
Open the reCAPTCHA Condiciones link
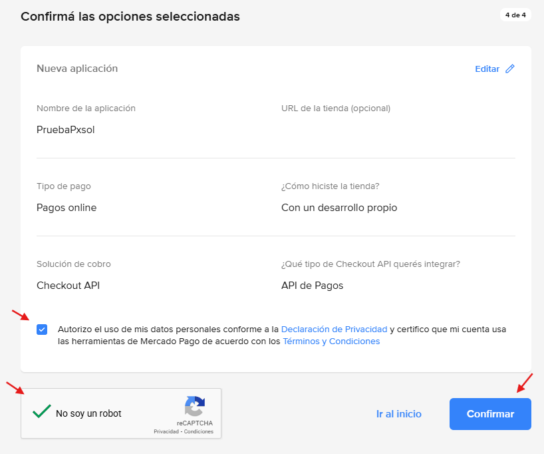(198, 431)
